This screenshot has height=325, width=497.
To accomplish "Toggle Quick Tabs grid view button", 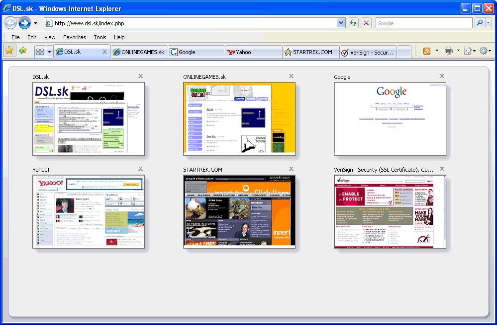I will [x=40, y=52].
